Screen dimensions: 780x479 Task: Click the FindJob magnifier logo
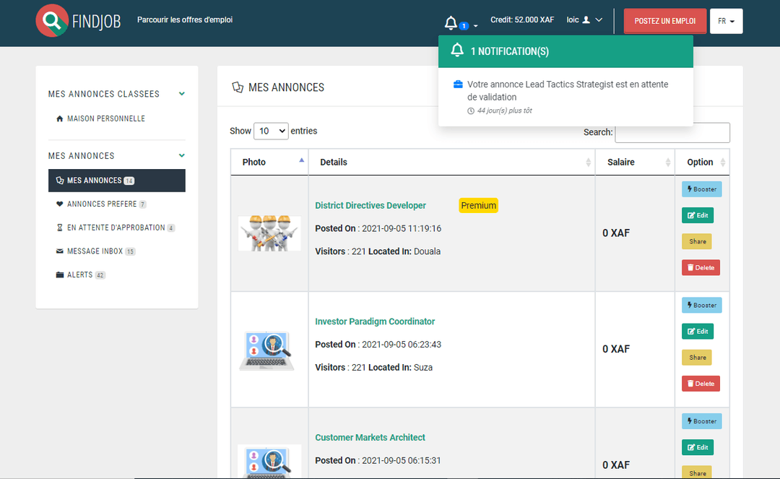[x=52, y=21]
